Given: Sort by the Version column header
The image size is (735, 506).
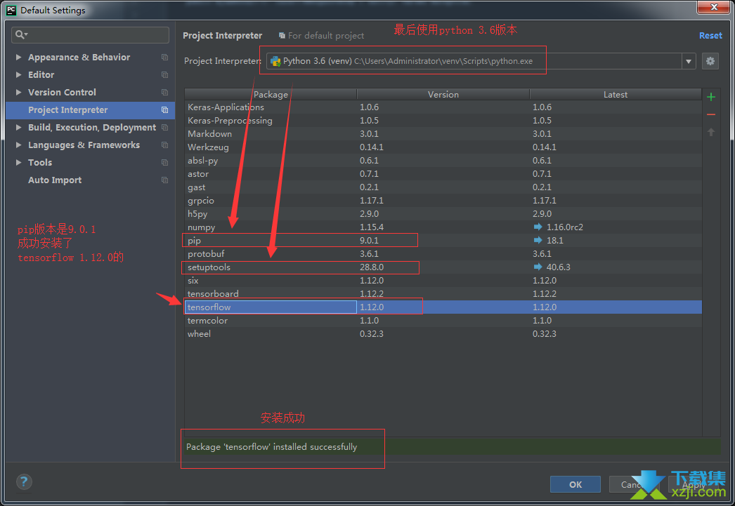Looking at the screenshot, I should click(443, 94).
